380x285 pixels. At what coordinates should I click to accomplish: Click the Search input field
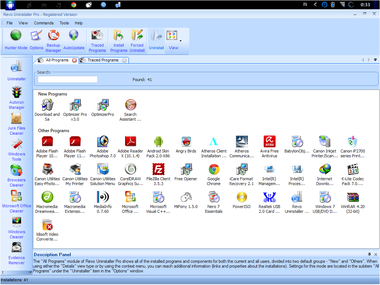68,80
